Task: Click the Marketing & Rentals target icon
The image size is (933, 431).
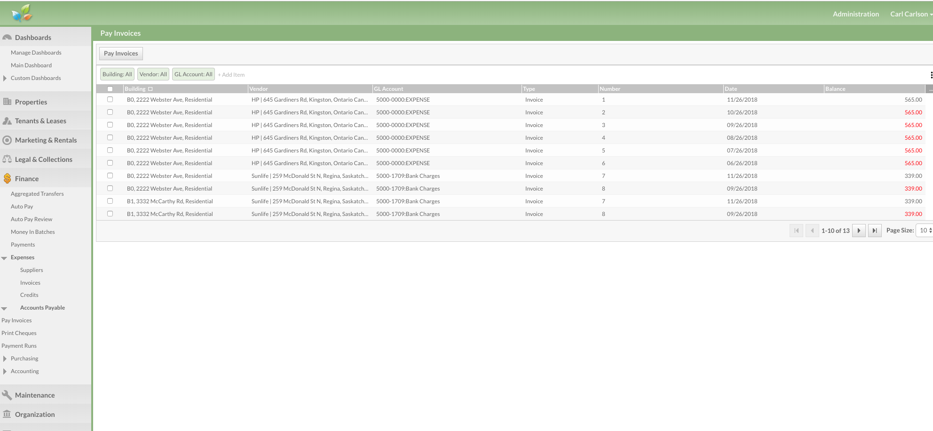Action: click(7, 140)
